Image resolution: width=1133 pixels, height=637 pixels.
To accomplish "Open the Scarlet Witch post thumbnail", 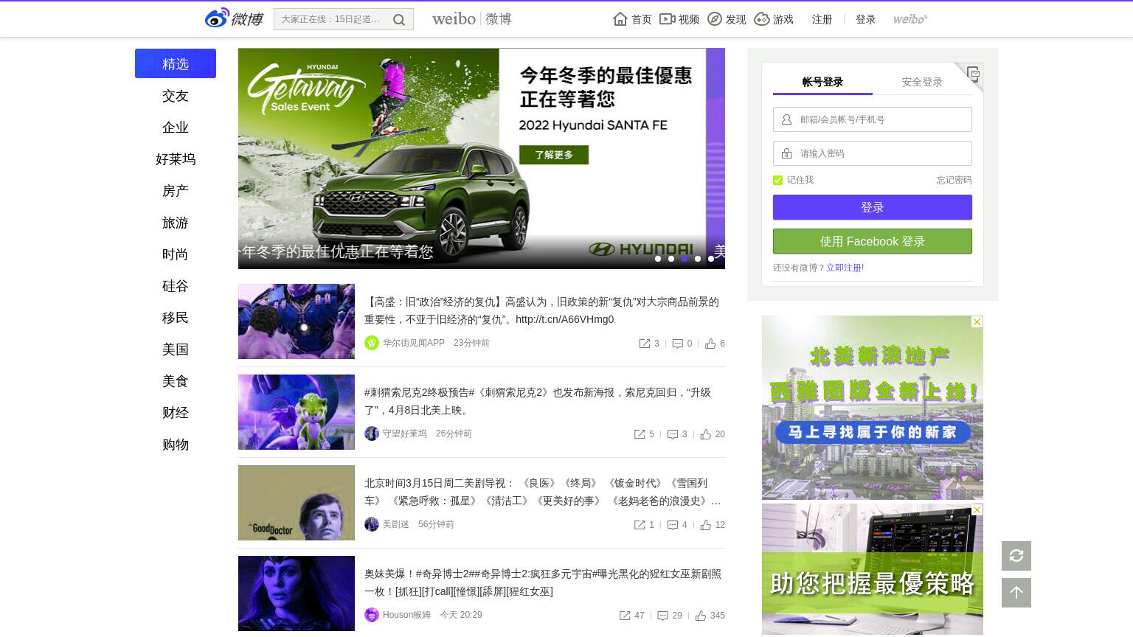I will [x=297, y=594].
